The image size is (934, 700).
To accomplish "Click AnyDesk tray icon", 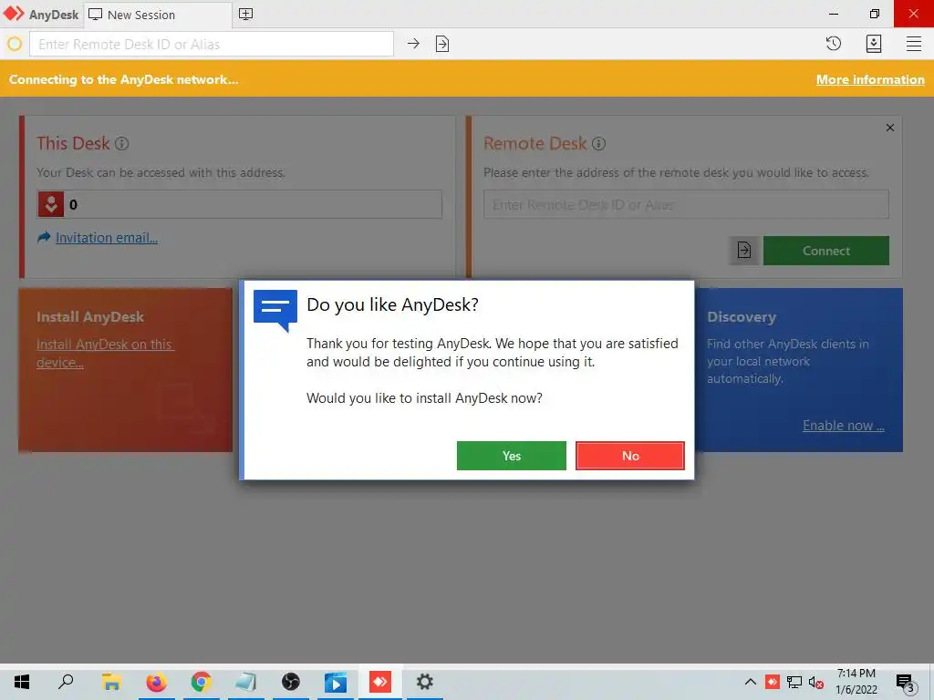I will point(772,682).
